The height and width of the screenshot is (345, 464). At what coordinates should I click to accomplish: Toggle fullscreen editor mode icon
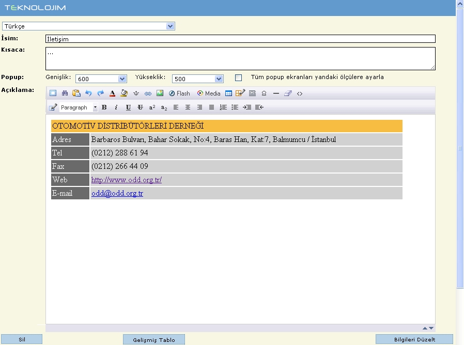point(53,93)
